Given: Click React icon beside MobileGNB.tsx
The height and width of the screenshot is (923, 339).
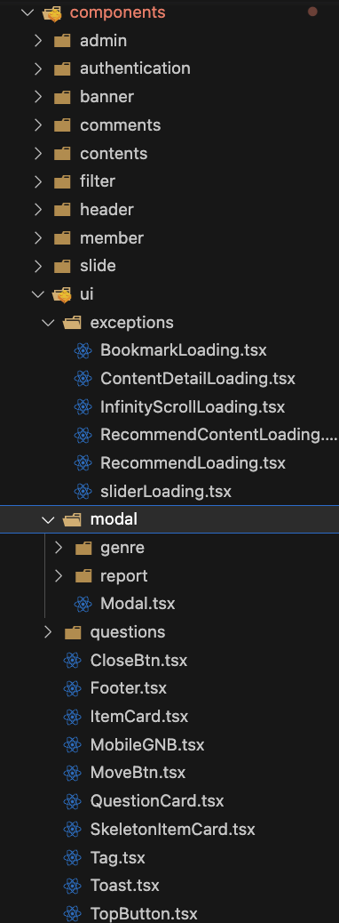Looking at the screenshot, I should point(72,745).
